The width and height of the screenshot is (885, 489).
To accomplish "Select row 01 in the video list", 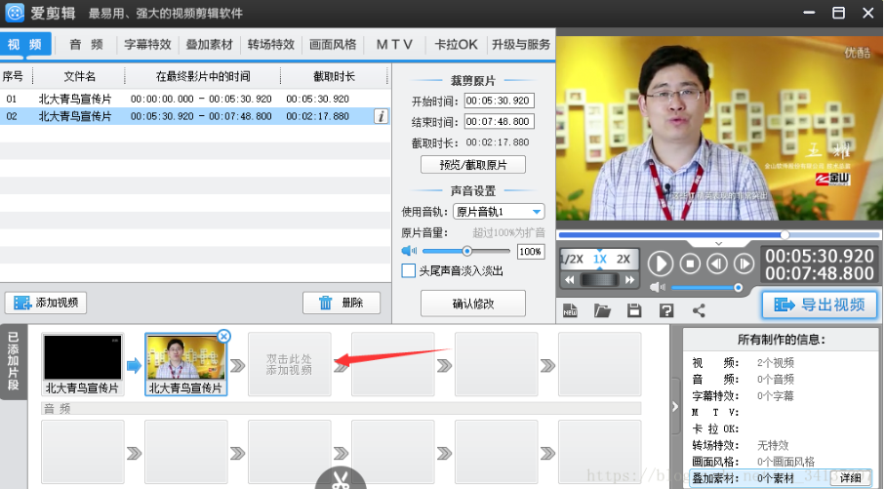I will point(195,99).
